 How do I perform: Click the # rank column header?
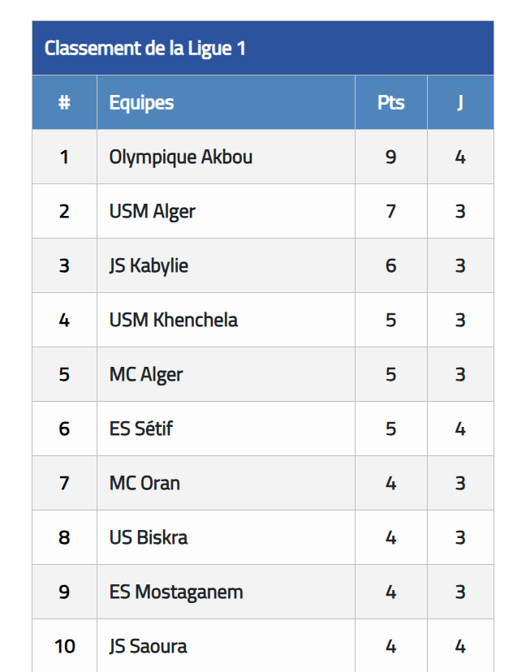click(64, 102)
